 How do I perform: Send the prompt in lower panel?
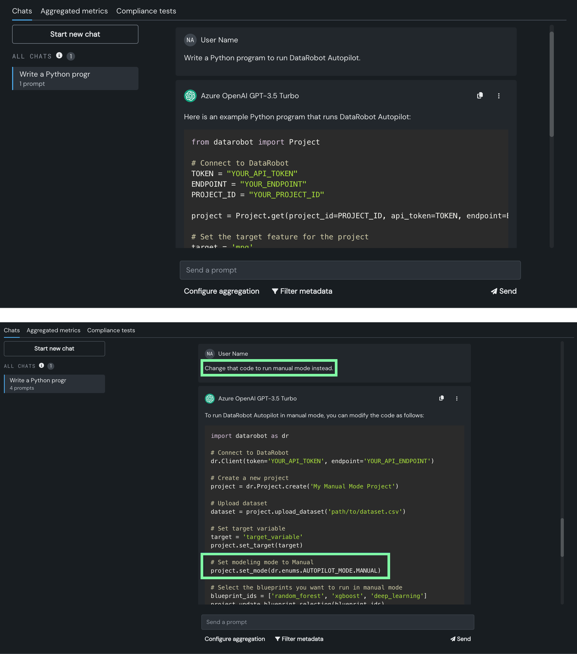tap(461, 639)
